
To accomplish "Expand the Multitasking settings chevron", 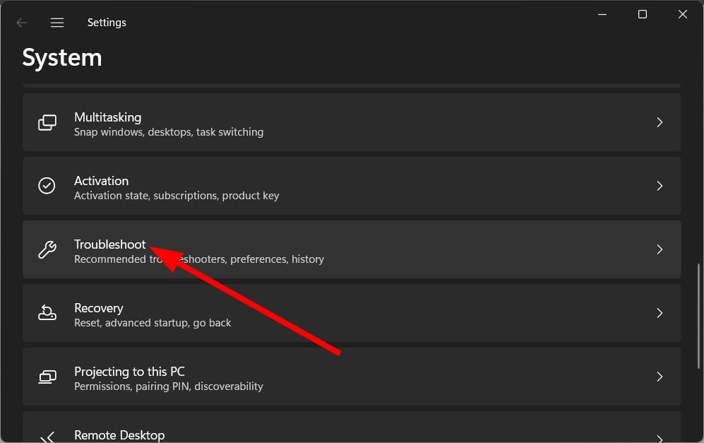I will (x=660, y=122).
